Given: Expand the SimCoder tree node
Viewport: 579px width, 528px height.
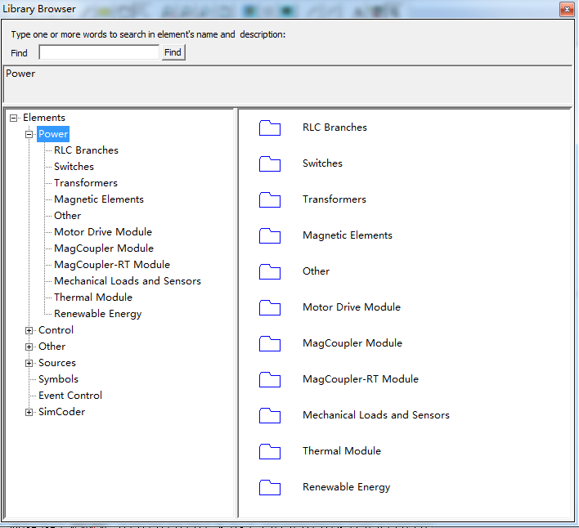Looking at the screenshot, I should tap(29, 412).
